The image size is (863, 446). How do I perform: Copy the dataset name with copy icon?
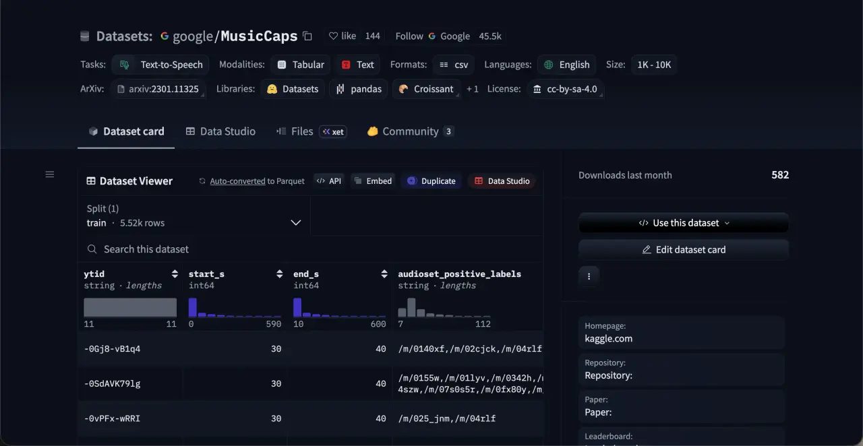pyautogui.click(x=307, y=36)
